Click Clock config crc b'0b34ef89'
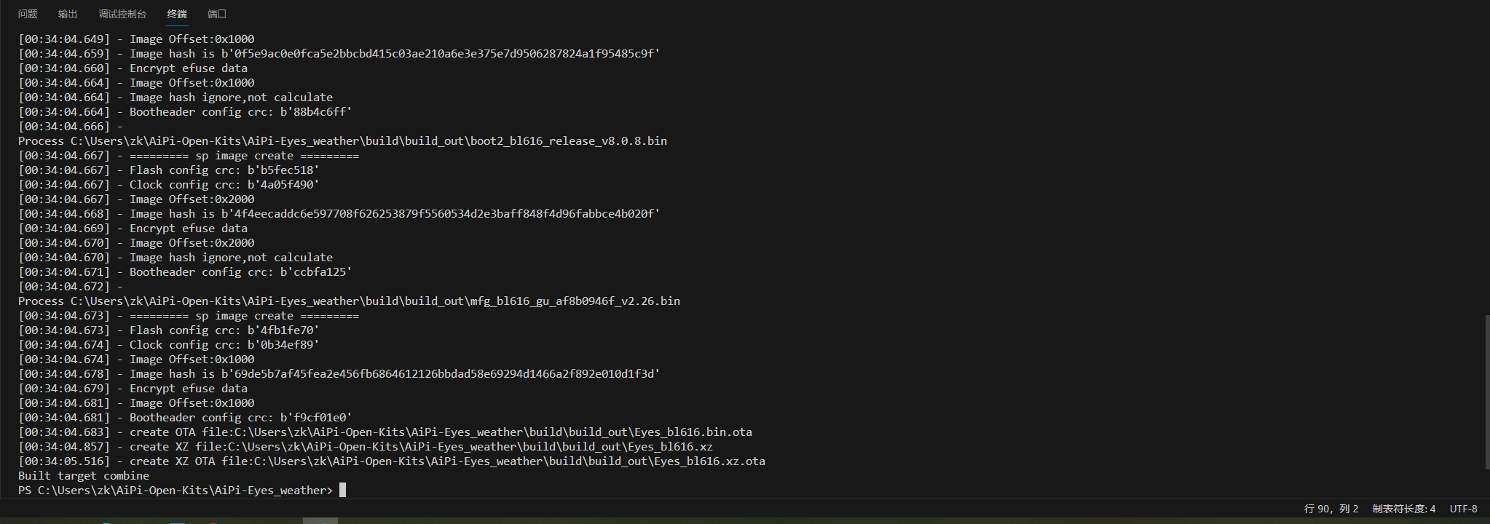This screenshot has height=524, width=1490. [224, 345]
